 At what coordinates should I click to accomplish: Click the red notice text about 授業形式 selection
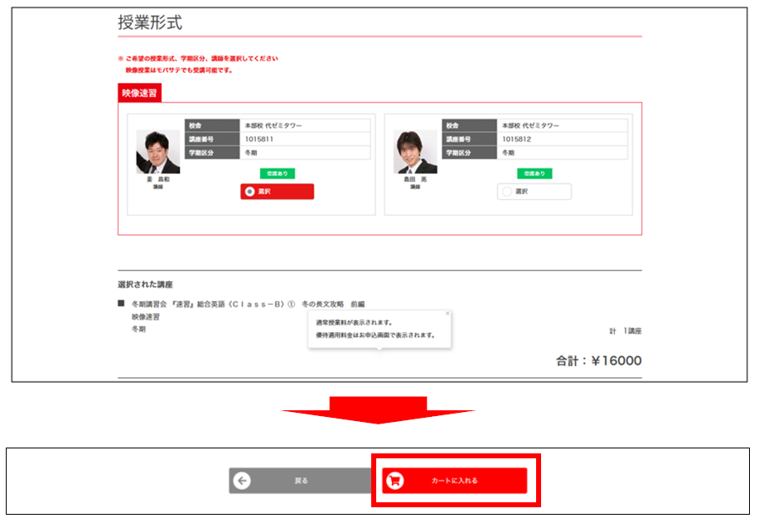pyautogui.click(x=201, y=59)
